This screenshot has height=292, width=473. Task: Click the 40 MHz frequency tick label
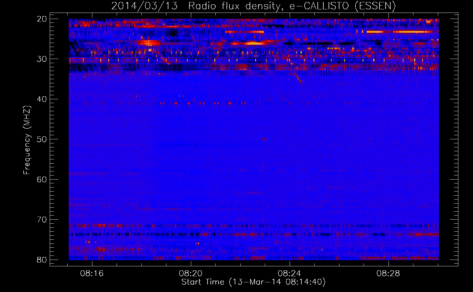(42, 99)
